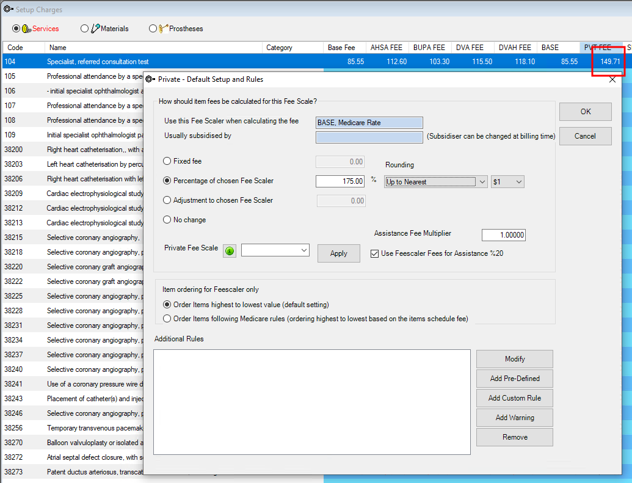Click the Assistance Fee Multiplier field
Image resolution: width=632 pixels, height=483 pixels.
tap(503, 235)
